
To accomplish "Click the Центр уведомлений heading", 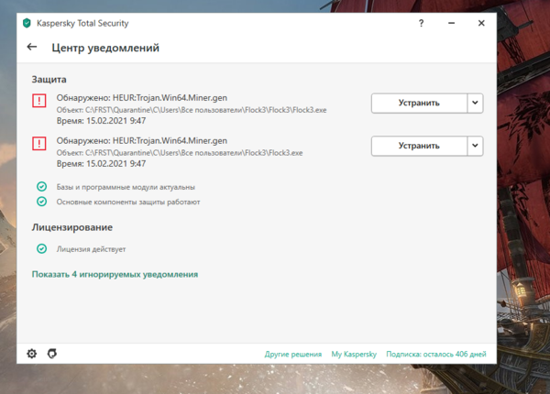I will (105, 48).
